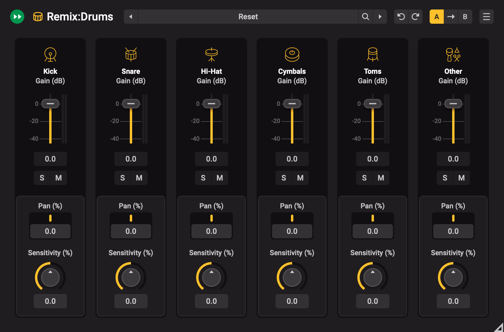Viewport: 504px width, 332px height.
Task: Grab the window resize corner handle
Action: tap(499, 327)
